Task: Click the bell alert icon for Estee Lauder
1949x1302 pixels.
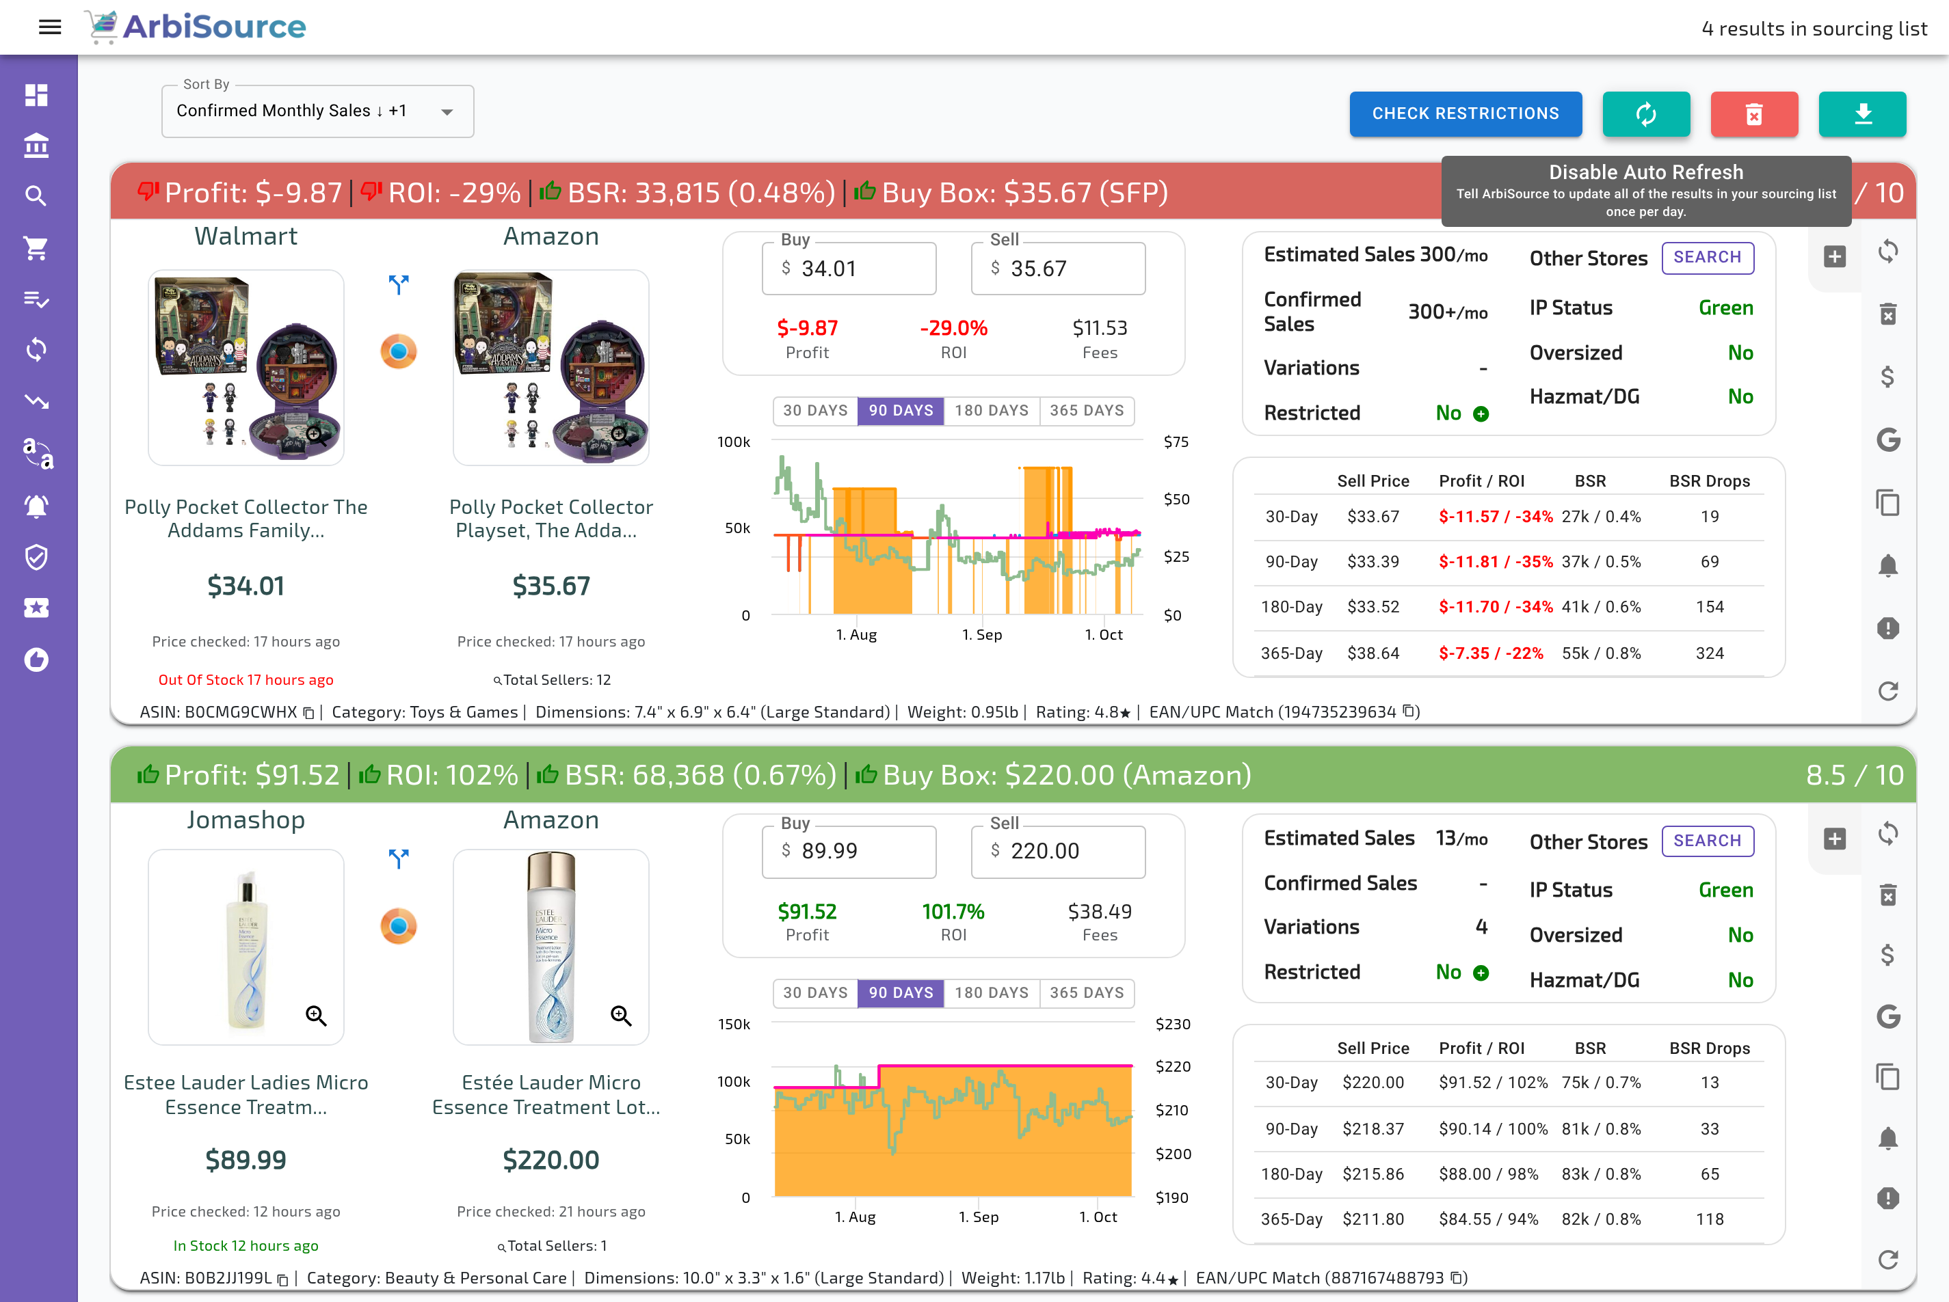Action: (1888, 1137)
